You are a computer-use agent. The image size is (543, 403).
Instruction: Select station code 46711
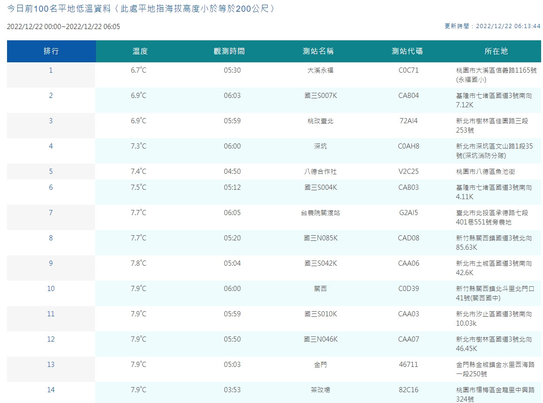409,365
